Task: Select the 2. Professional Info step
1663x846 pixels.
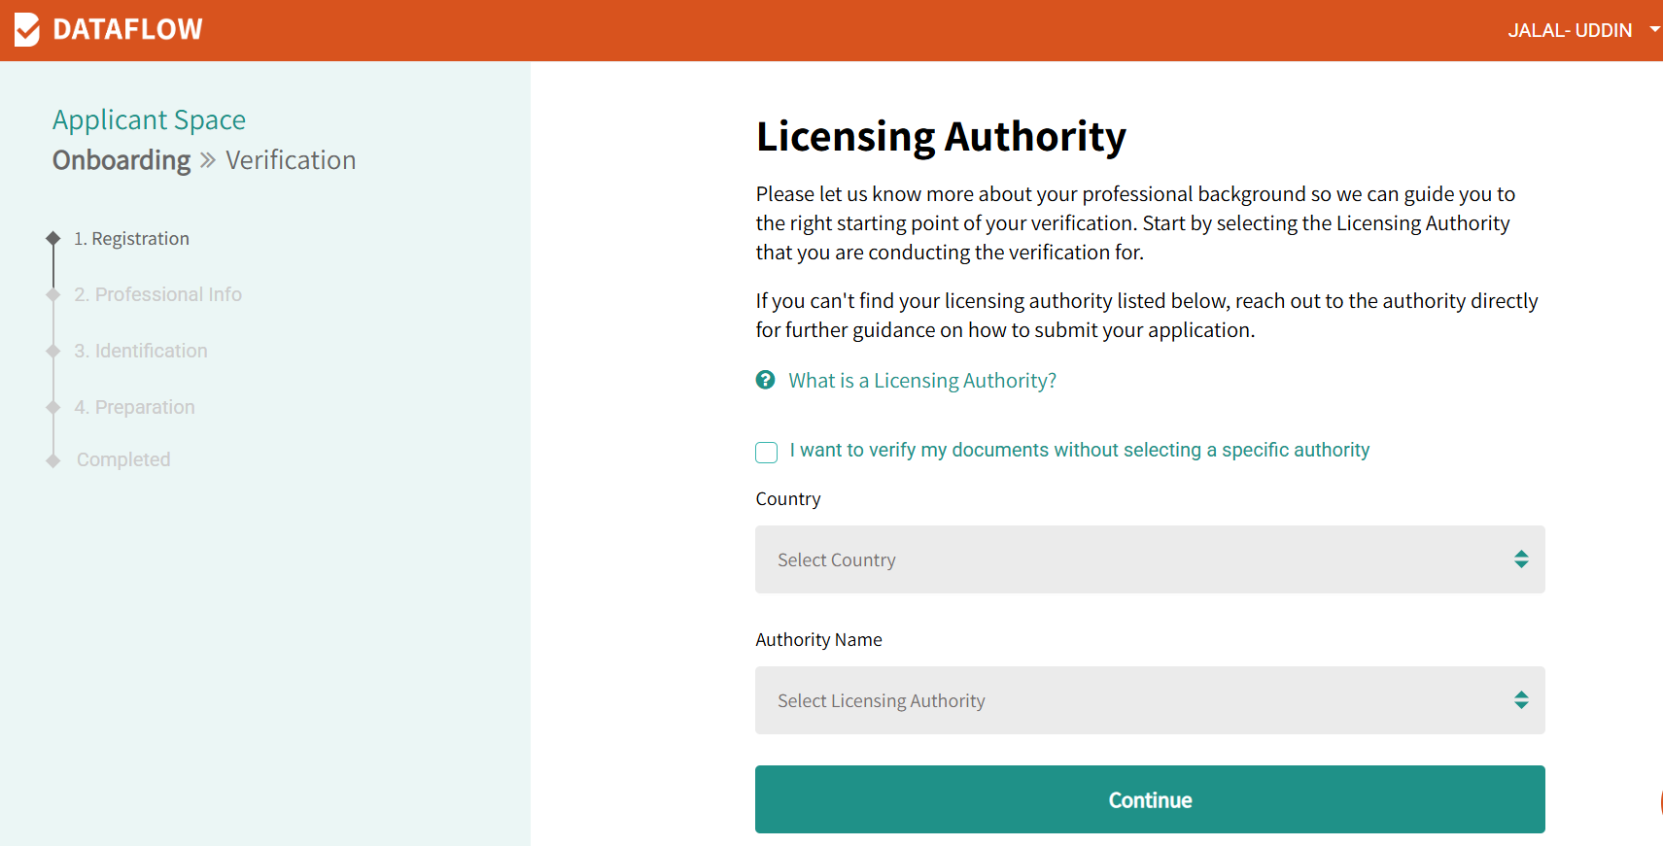Action: pos(158,294)
